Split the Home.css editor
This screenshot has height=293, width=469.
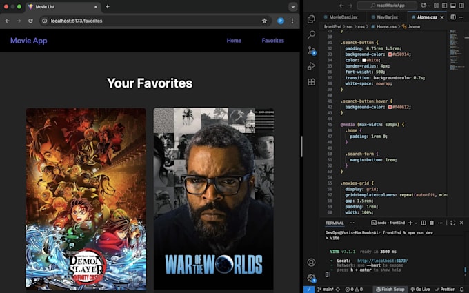[x=453, y=17]
